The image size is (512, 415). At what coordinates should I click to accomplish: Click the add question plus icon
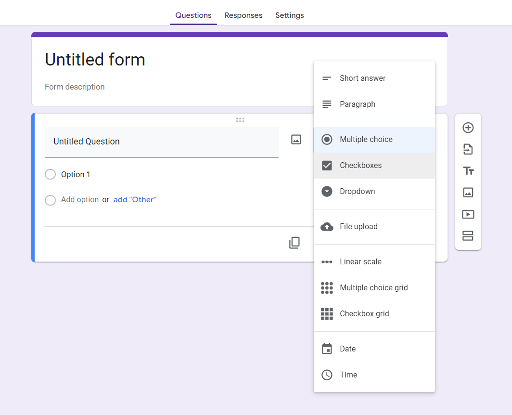coord(468,128)
